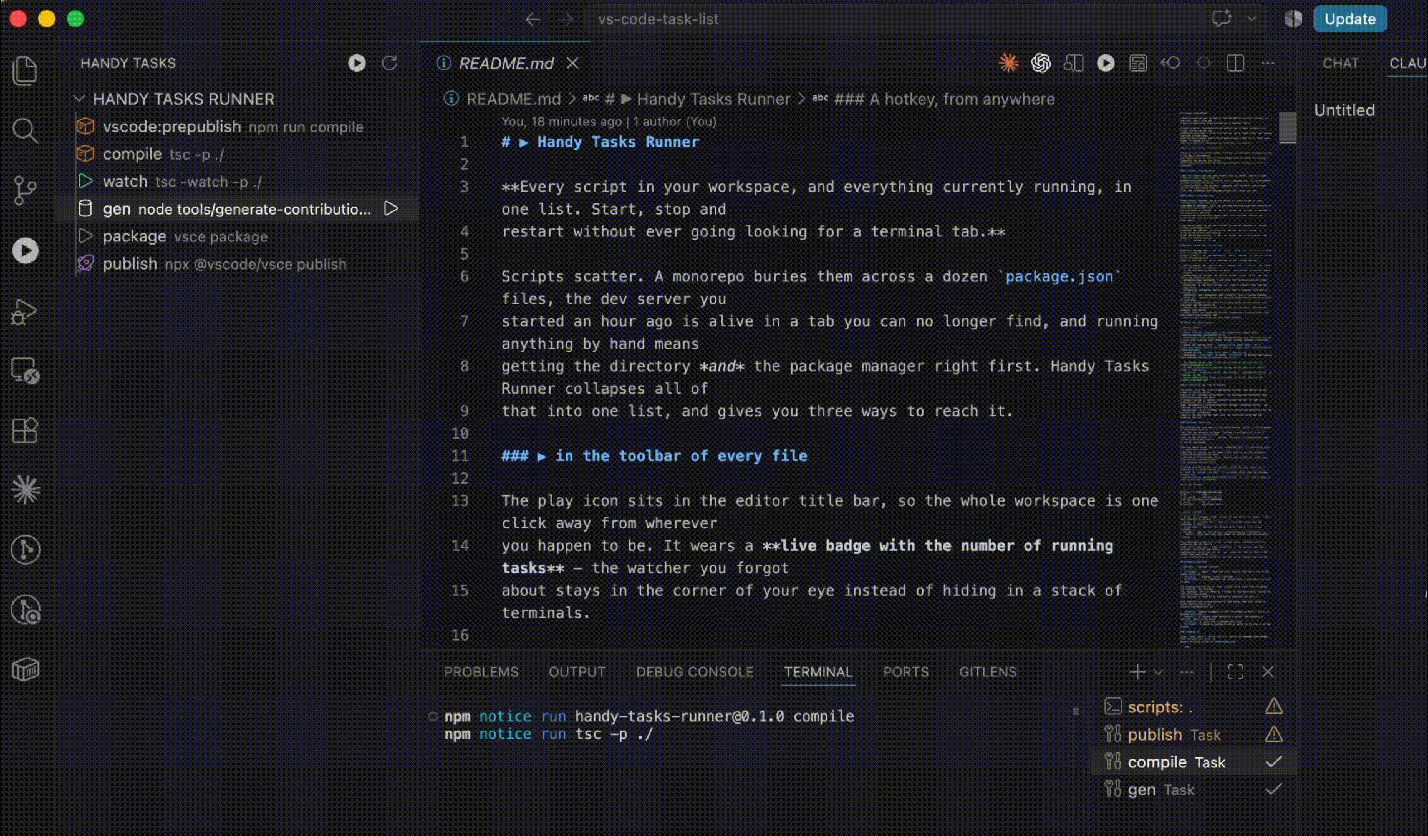1428x836 pixels.
Task: Click README.md in the breadcrumb
Action: [514, 99]
